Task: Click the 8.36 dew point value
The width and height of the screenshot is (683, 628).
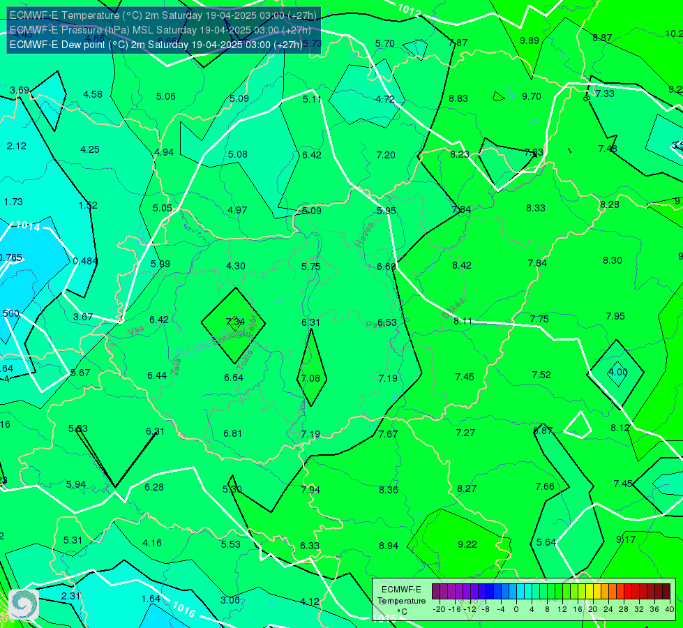Action: point(388,490)
